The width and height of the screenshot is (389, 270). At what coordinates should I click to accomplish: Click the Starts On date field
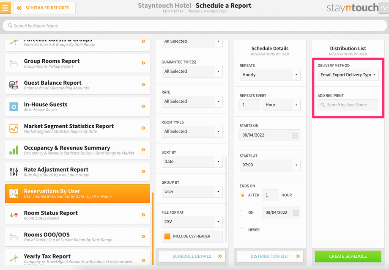[270, 135]
